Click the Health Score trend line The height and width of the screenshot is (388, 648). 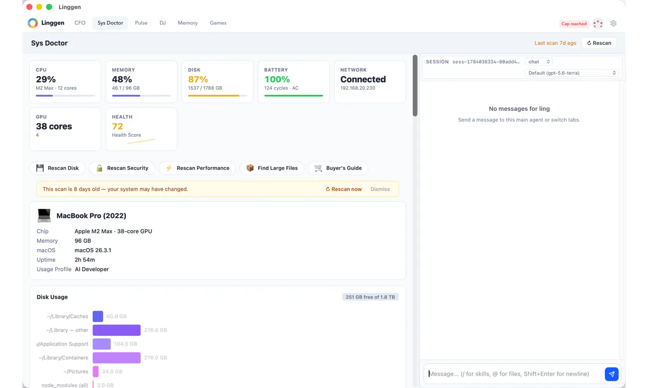[x=141, y=141]
